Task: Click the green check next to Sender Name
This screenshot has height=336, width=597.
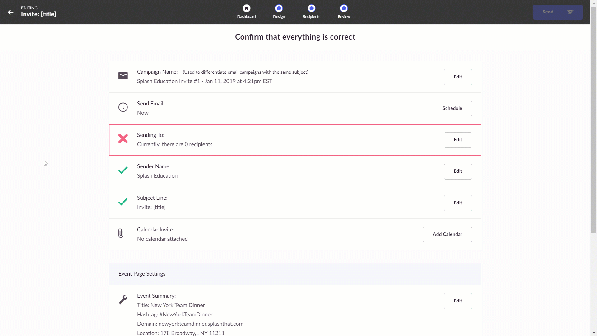Action: pos(123,170)
